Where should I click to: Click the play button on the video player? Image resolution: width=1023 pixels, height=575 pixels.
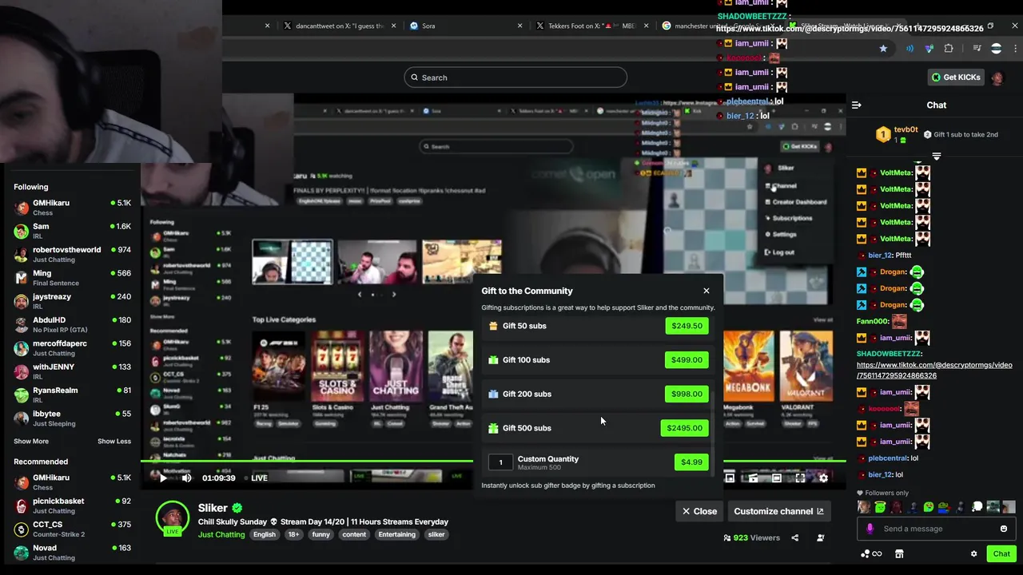163,478
